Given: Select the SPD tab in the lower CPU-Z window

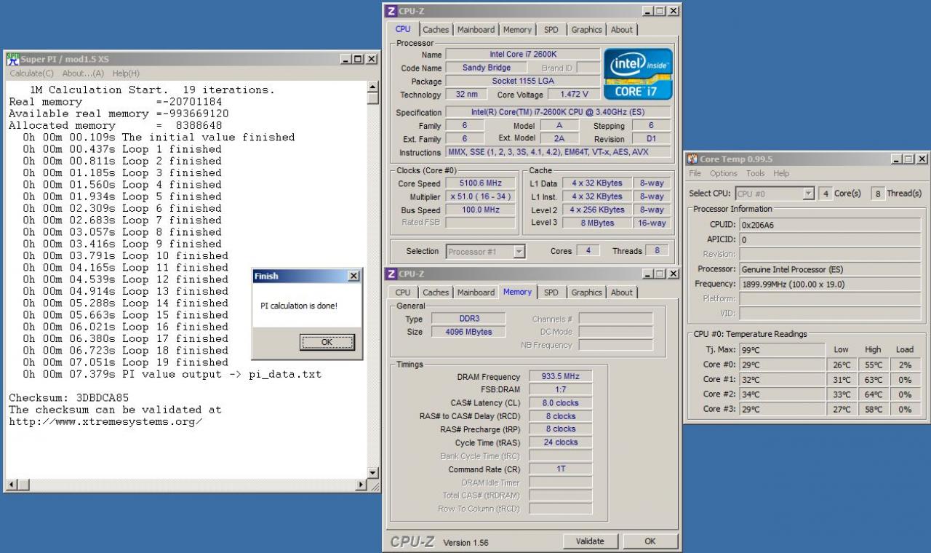Looking at the screenshot, I should (x=551, y=293).
